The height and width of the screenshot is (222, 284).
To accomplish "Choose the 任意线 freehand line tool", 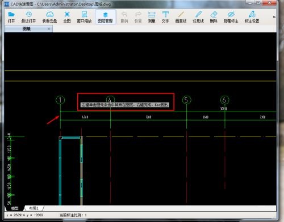I will [198, 17].
